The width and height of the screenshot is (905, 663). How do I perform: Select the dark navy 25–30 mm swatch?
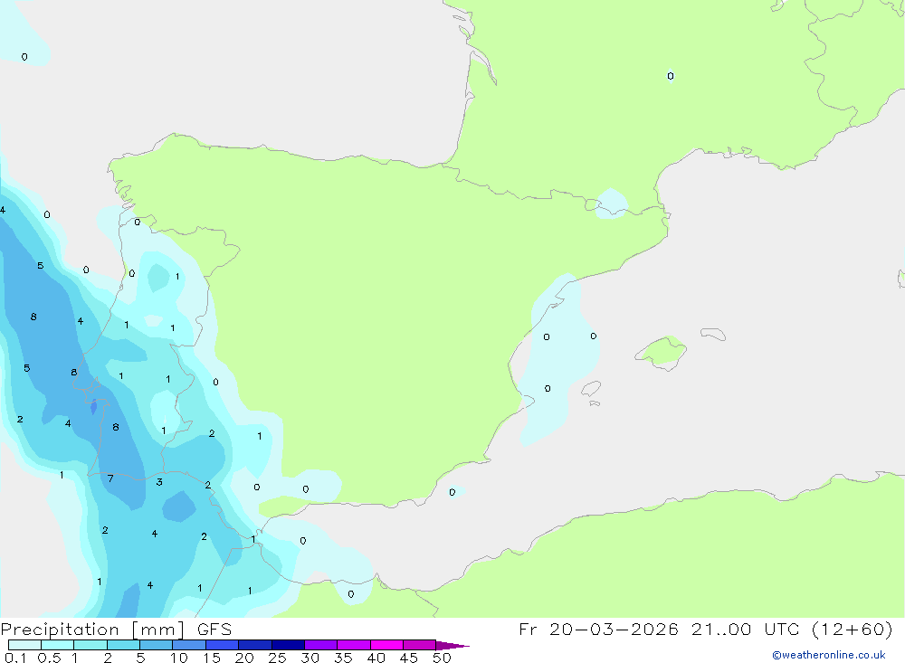click(x=288, y=645)
